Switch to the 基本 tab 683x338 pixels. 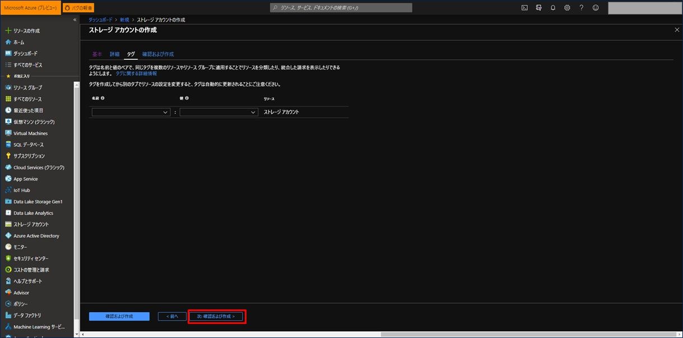click(x=97, y=54)
